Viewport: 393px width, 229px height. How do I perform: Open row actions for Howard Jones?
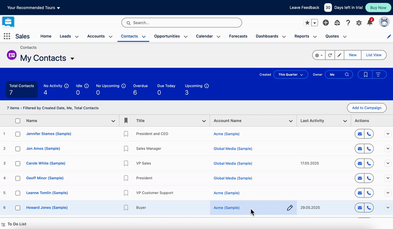(388, 208)
